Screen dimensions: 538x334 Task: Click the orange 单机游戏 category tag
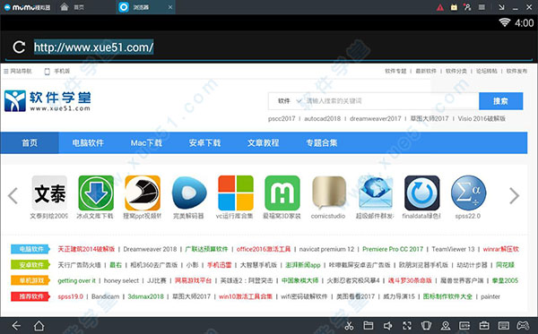coord(30,280)
